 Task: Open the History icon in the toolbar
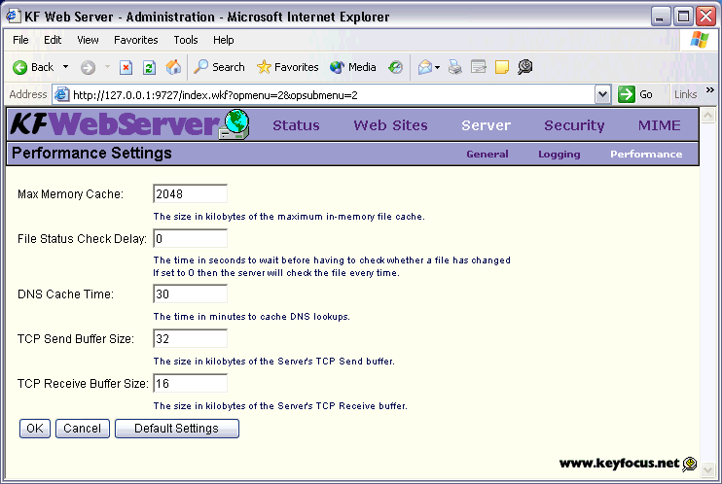coord(395,68)
